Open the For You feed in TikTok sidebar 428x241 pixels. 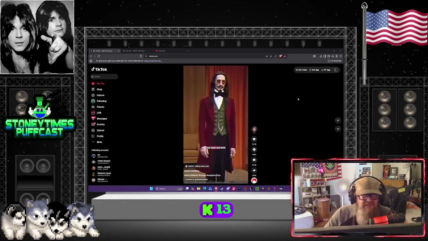tap(98, 83)
